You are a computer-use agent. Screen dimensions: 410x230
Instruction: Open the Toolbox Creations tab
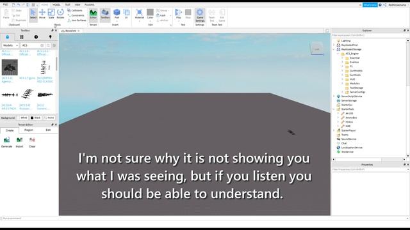[x=50, y=37]
